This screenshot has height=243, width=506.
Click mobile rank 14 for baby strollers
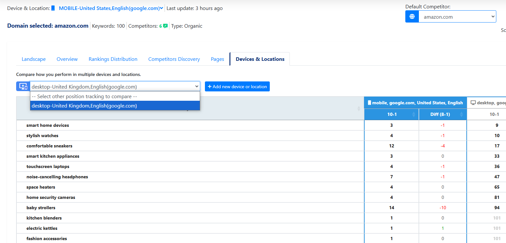click(391, 208)
